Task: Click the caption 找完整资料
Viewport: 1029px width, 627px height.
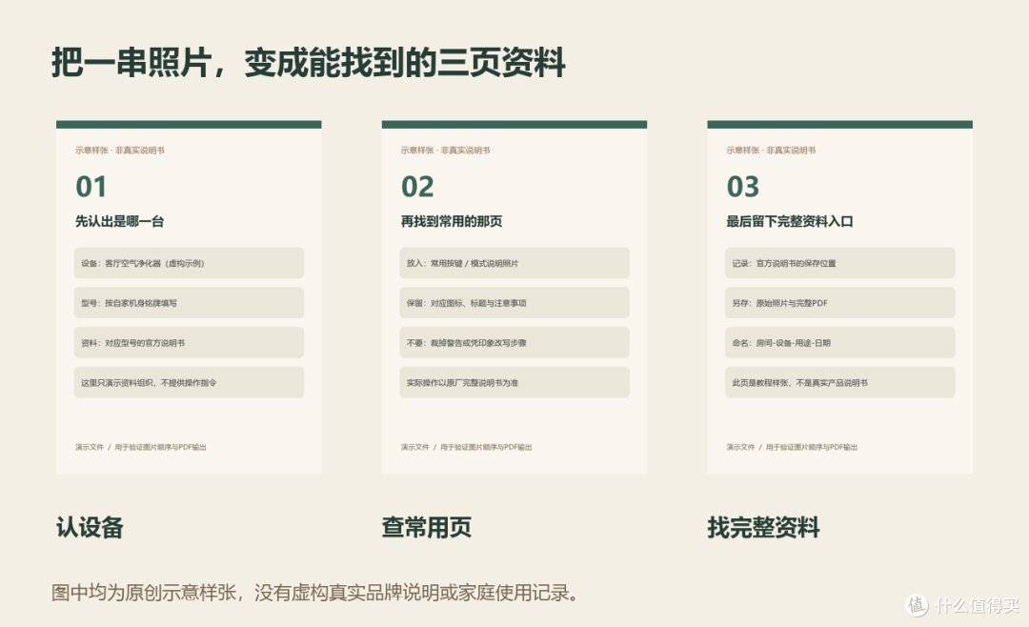Action: 763,527
